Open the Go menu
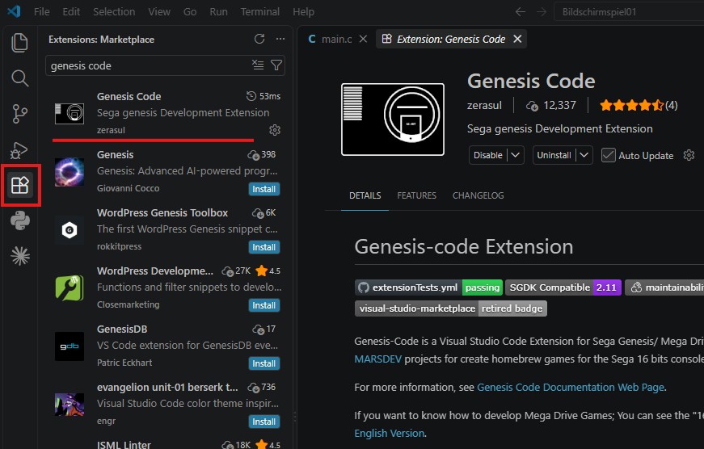 pos(190,11)
